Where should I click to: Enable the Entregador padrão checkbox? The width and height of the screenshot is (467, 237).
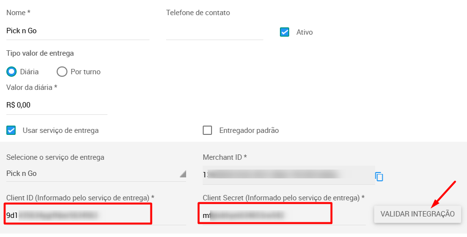coord(207,130)
